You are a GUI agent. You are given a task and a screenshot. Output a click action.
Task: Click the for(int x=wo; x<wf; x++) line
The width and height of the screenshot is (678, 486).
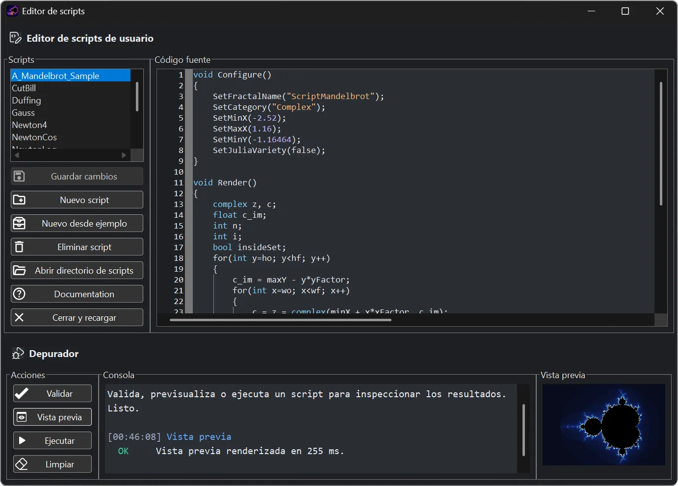[291, 290]
